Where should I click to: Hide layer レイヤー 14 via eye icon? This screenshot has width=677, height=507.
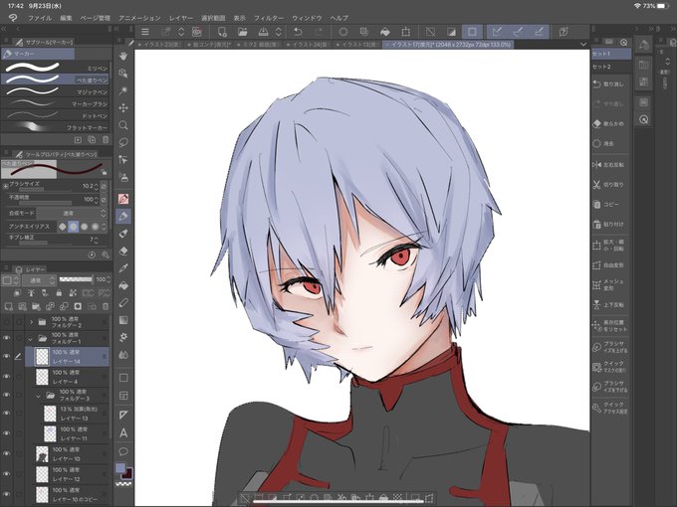[x=7, y=357]
